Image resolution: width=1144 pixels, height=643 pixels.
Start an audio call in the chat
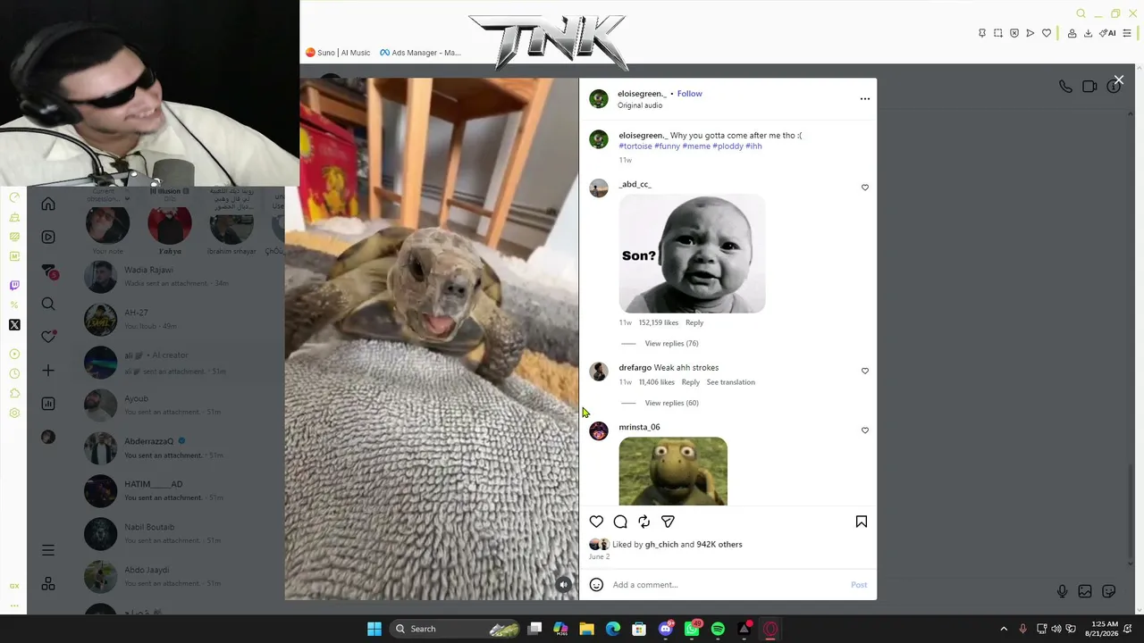coord(1065,87)
